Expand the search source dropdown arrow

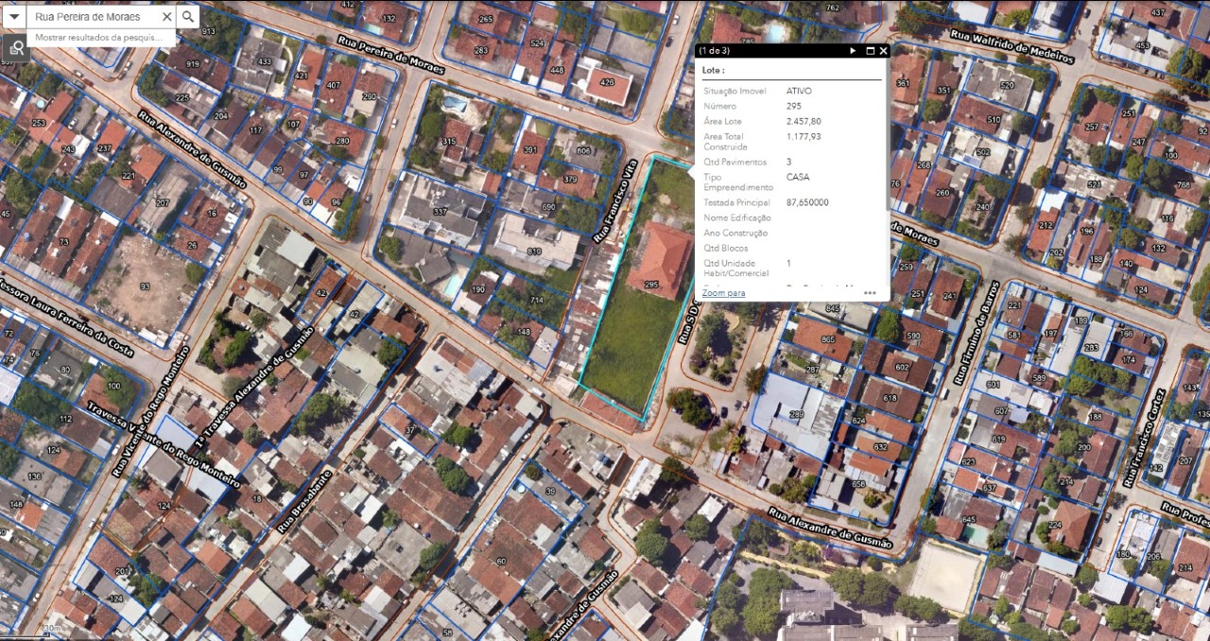(x=12, y=16)
